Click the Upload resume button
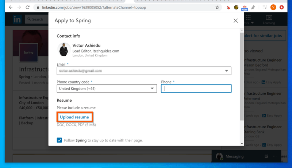This screenshot has height=168, width=292. coord(75,117)
